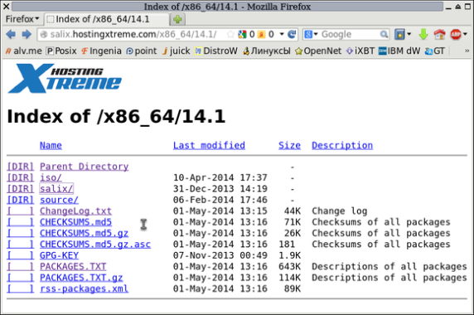Open the DistroW bookmark
Screen dimensions: 474x315
pos(215,51)
